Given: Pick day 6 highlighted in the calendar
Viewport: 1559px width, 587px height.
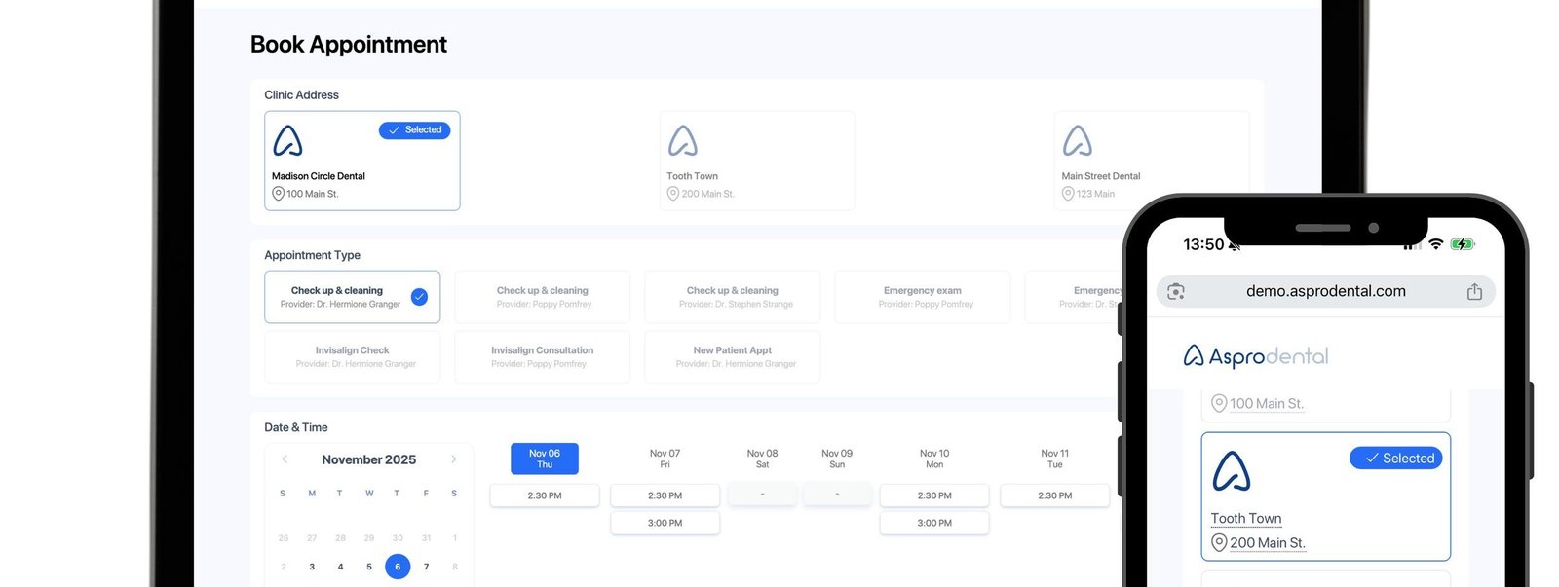Looking at the screenshot, I should click(x=398, y=567).
